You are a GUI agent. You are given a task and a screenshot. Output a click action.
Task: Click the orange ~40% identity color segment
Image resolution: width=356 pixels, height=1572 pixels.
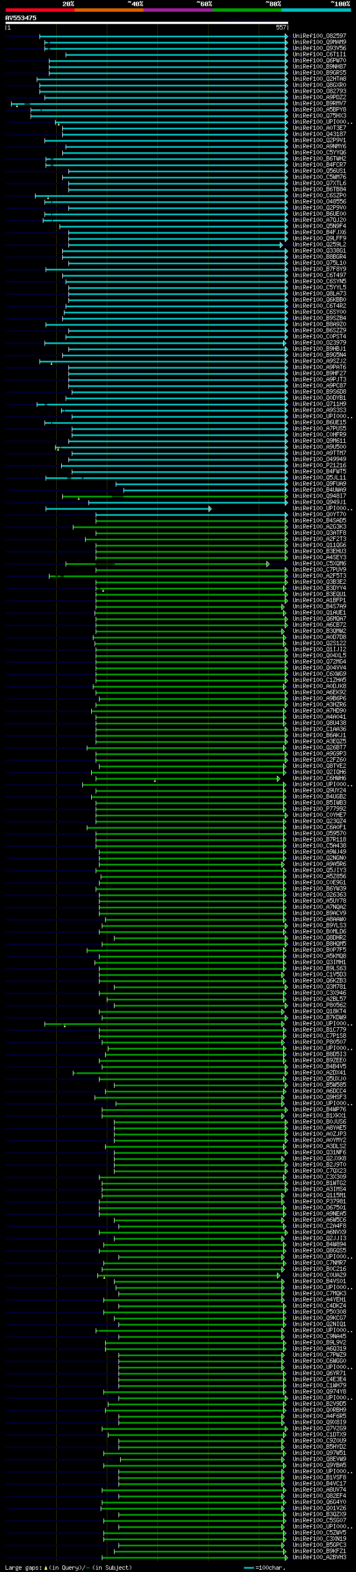pyautogui.click(x=109, y=10)
